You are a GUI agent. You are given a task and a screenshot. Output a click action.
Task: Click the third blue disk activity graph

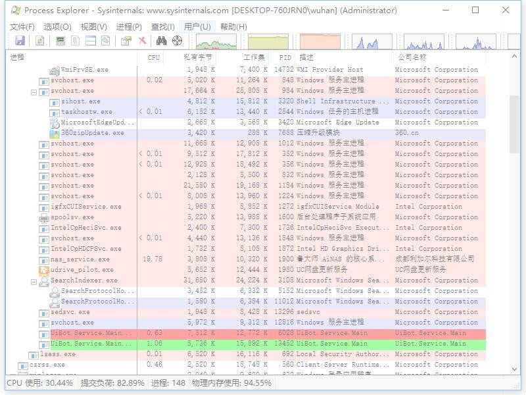475,41
